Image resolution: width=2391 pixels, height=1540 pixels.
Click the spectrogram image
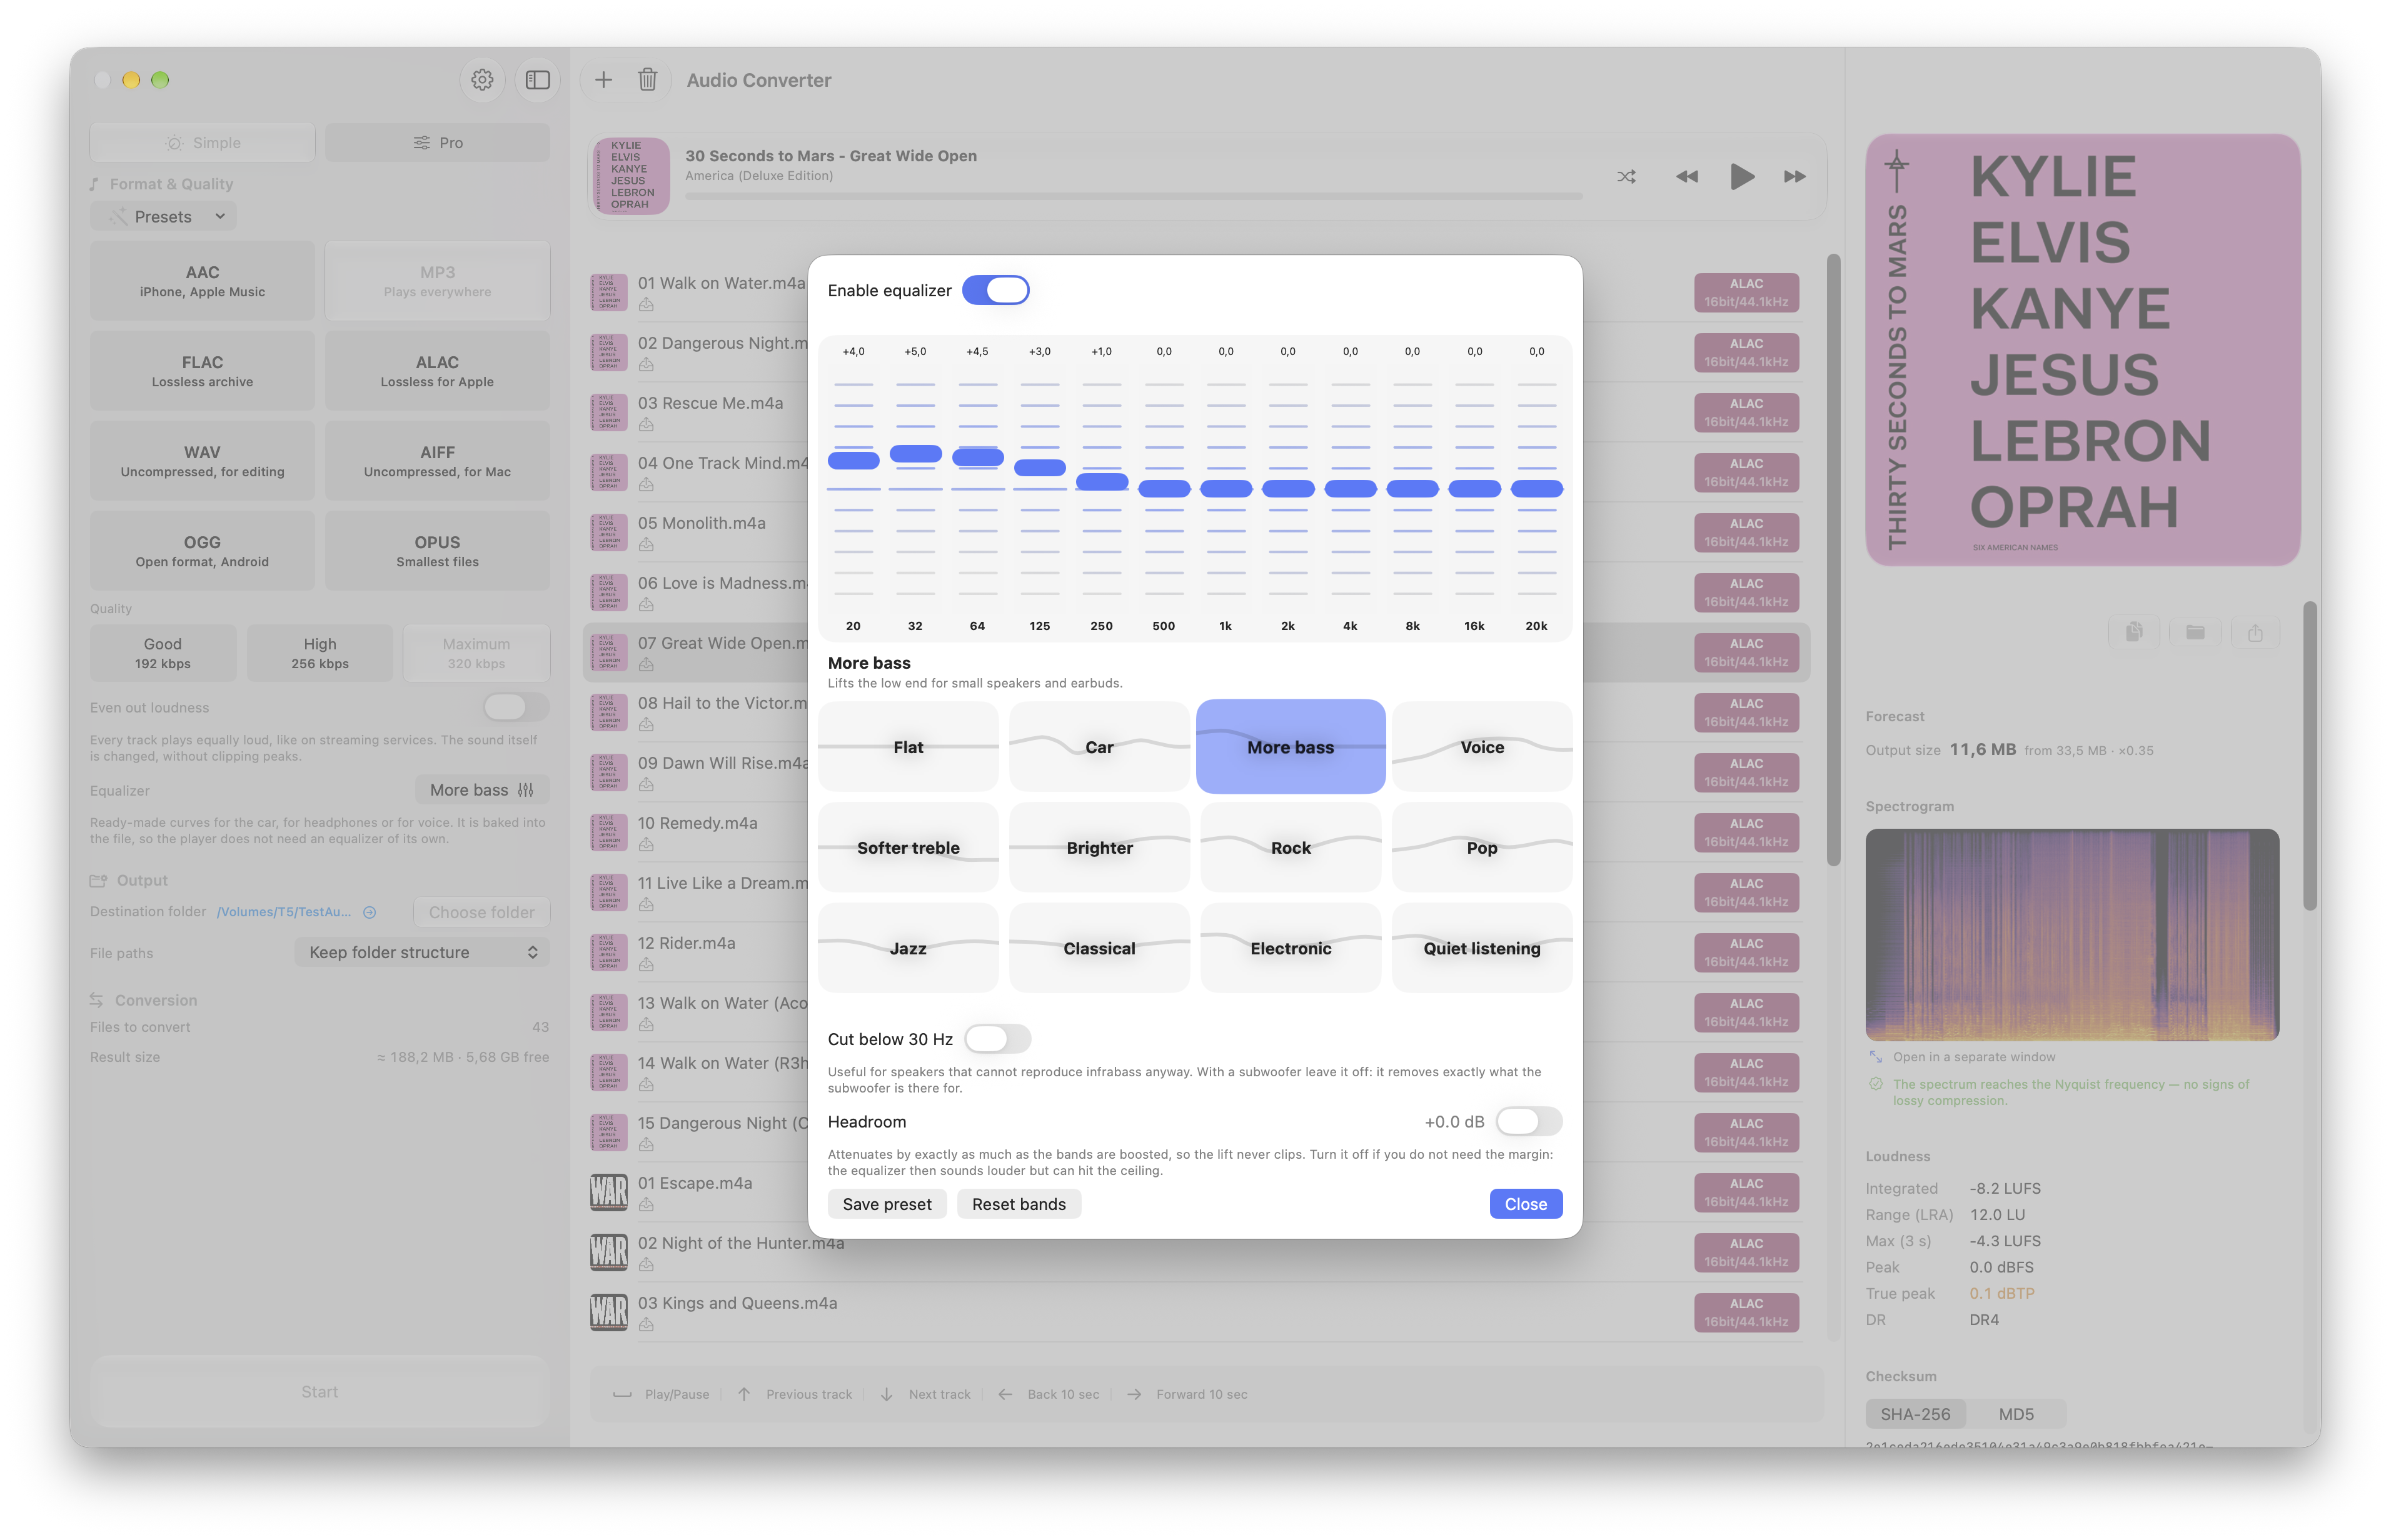coord(2072,934)
